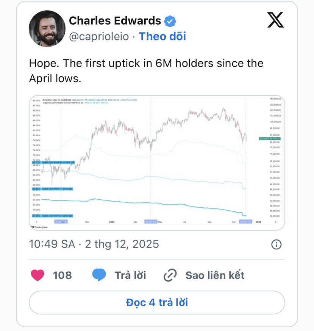314x331 pixels.
Task: Click the copy link chain icon
Action: (x=170, y=275)
